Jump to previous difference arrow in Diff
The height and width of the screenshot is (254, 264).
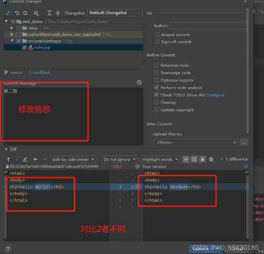pos(8,159)
